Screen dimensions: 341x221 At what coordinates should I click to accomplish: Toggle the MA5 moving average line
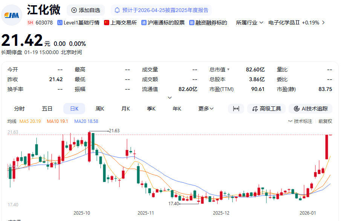(30, 121)
